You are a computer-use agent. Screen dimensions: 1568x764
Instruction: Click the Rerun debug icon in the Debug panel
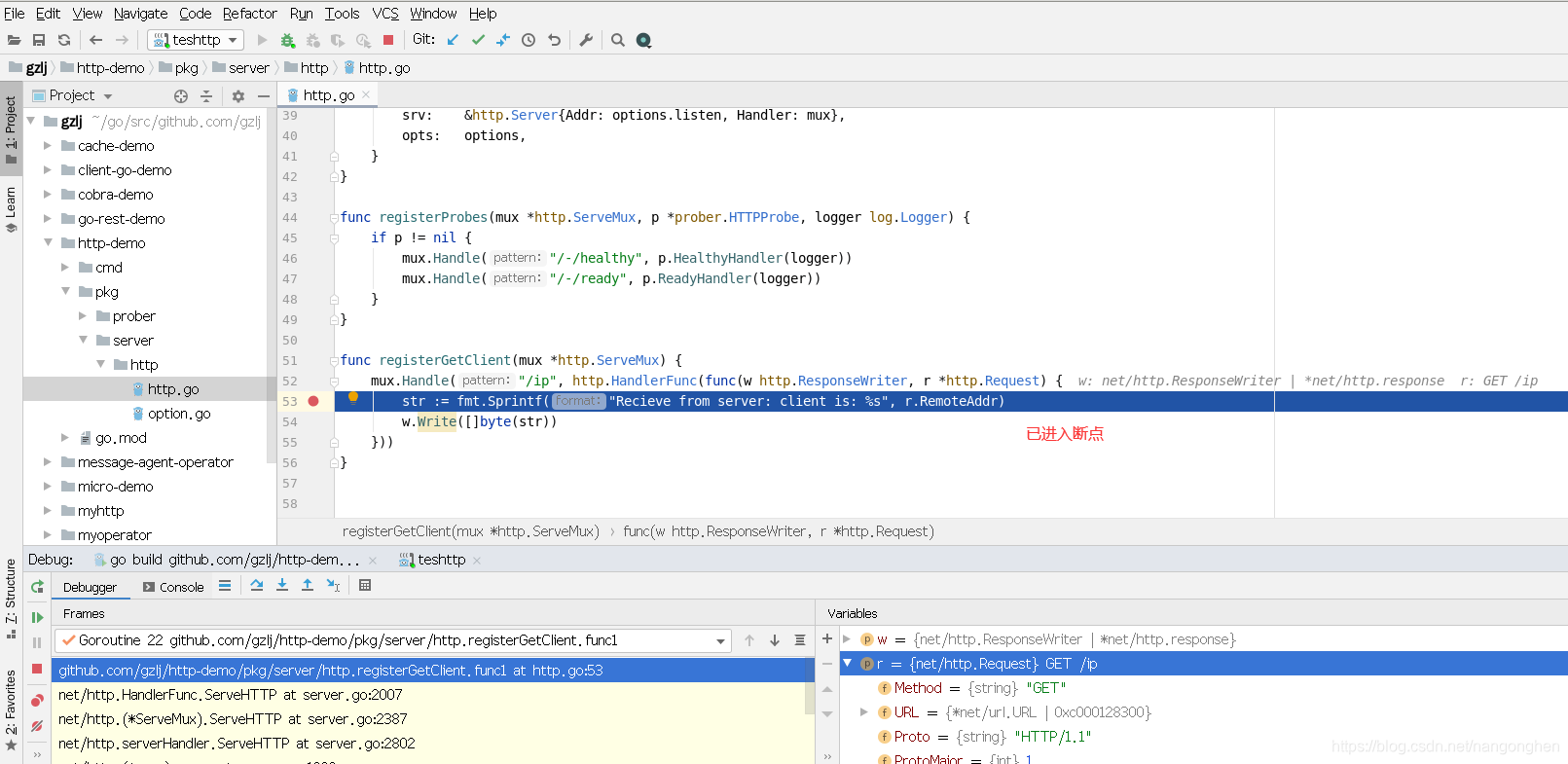pos(37,587)
